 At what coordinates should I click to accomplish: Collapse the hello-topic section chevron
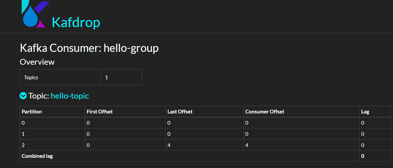(23, 96)
